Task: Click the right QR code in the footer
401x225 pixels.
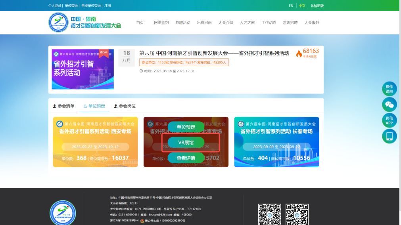Action: tap(297, 214)
